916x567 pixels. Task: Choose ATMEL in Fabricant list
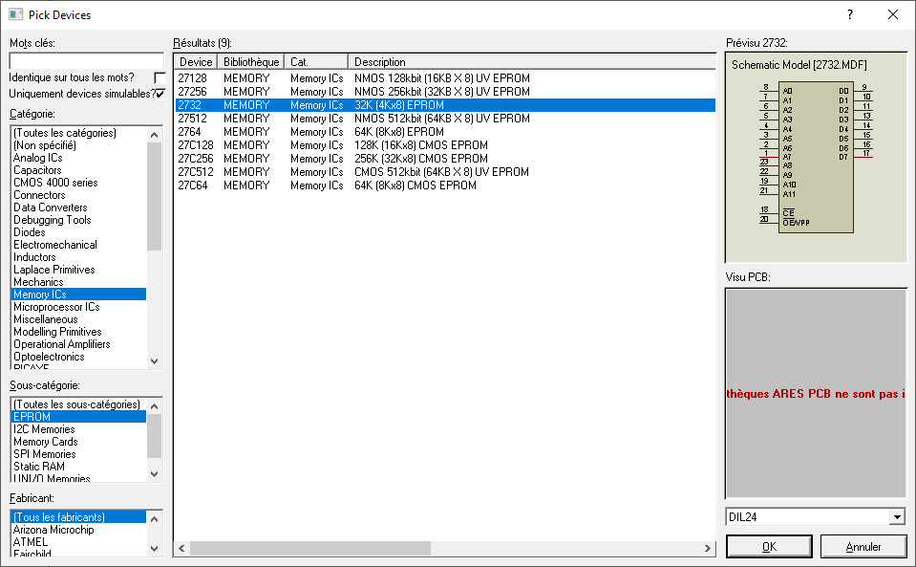coord(31,542)
